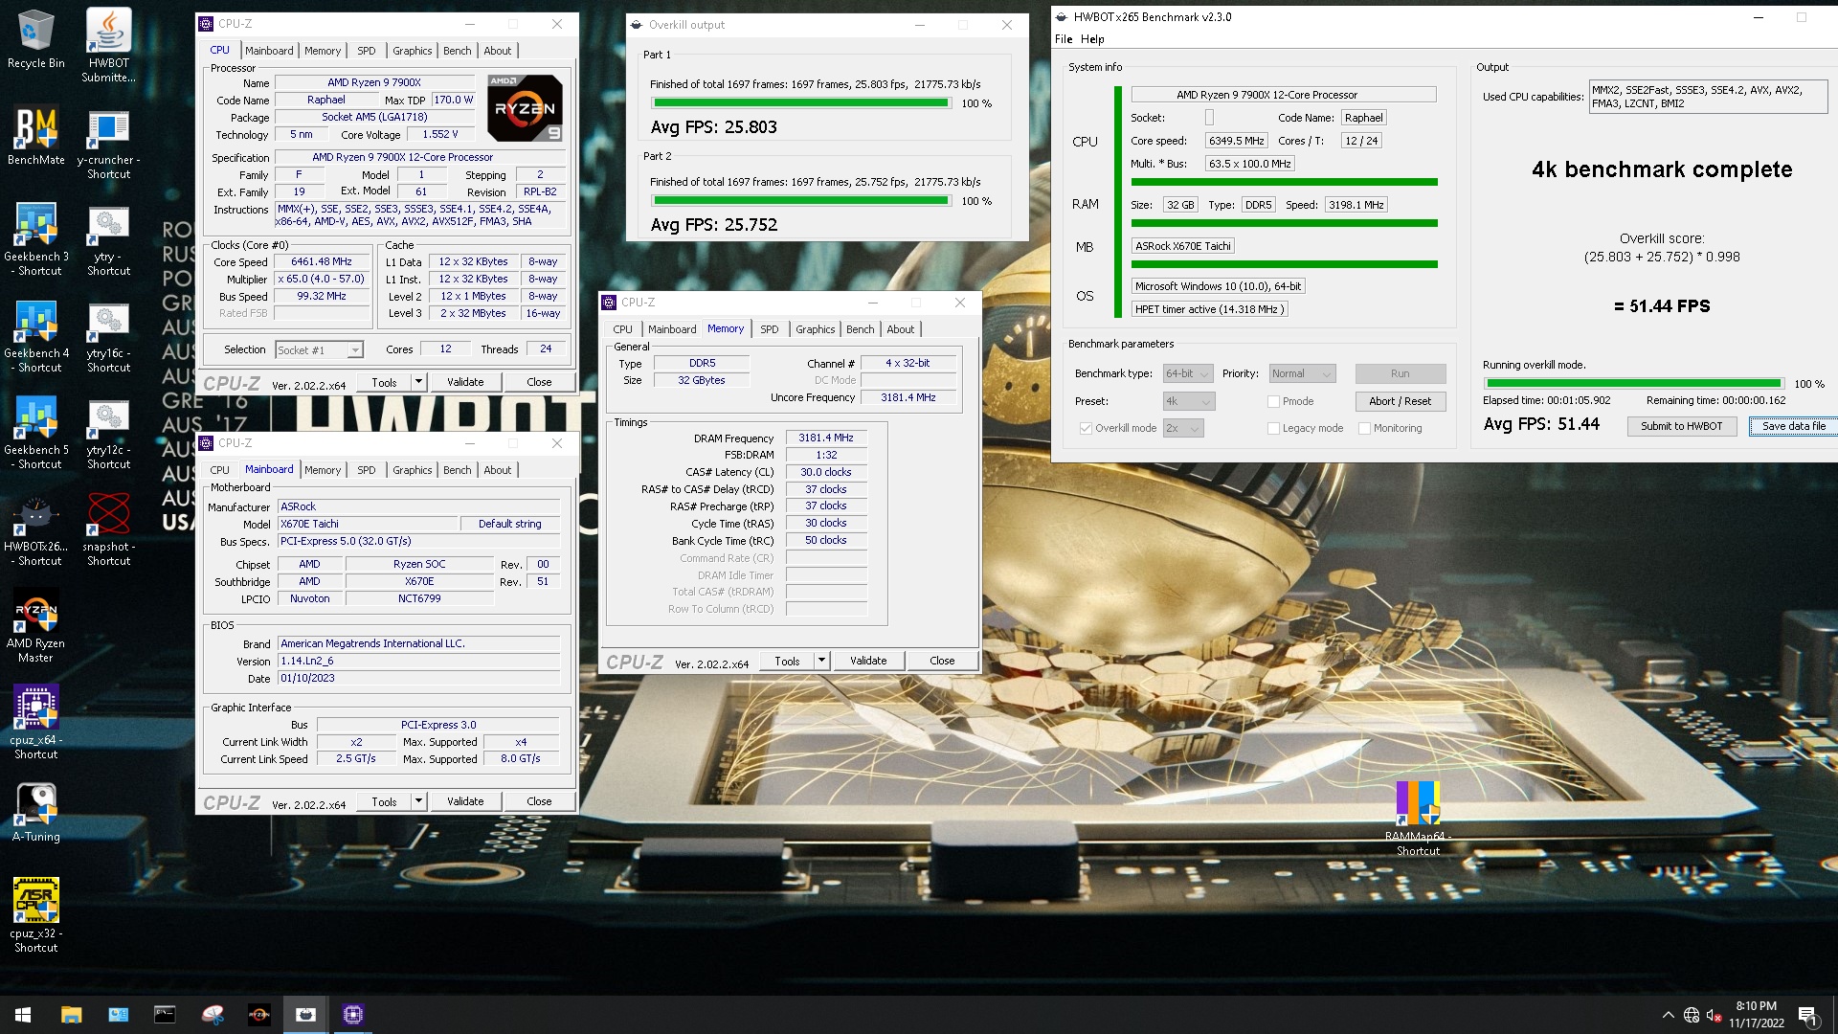This screenshot has height=1034, width=1838.
Task: Open the Recycle Bin desktop icon
Action: pos(36,38)
